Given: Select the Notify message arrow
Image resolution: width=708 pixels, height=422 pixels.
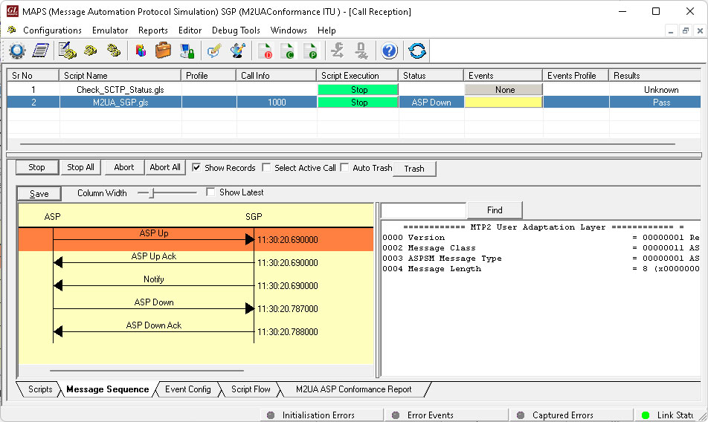Looking at the screenshot, I should click(153, 285).
